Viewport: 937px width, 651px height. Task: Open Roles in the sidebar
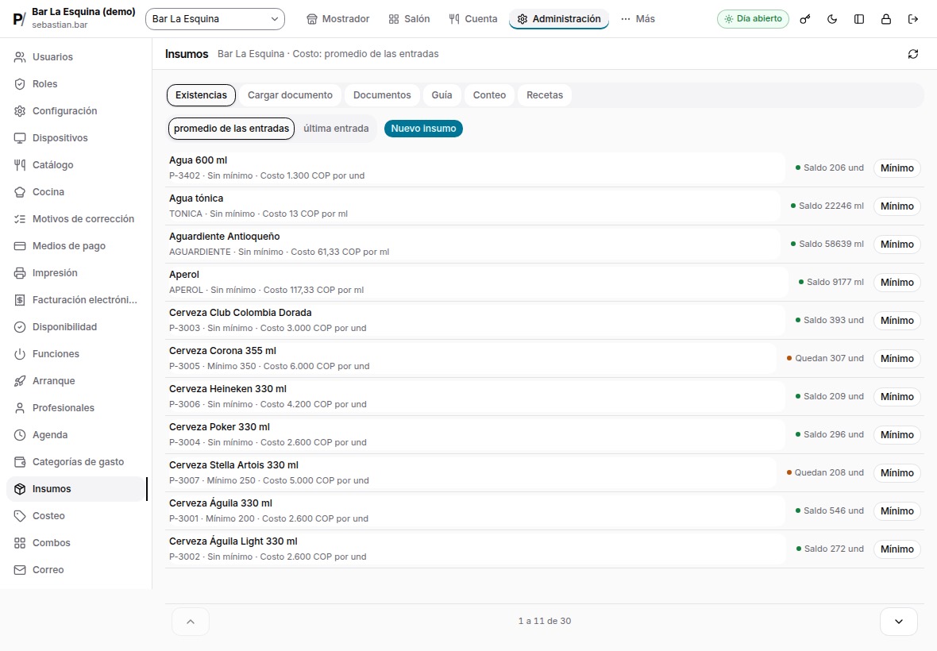[76, 83]
